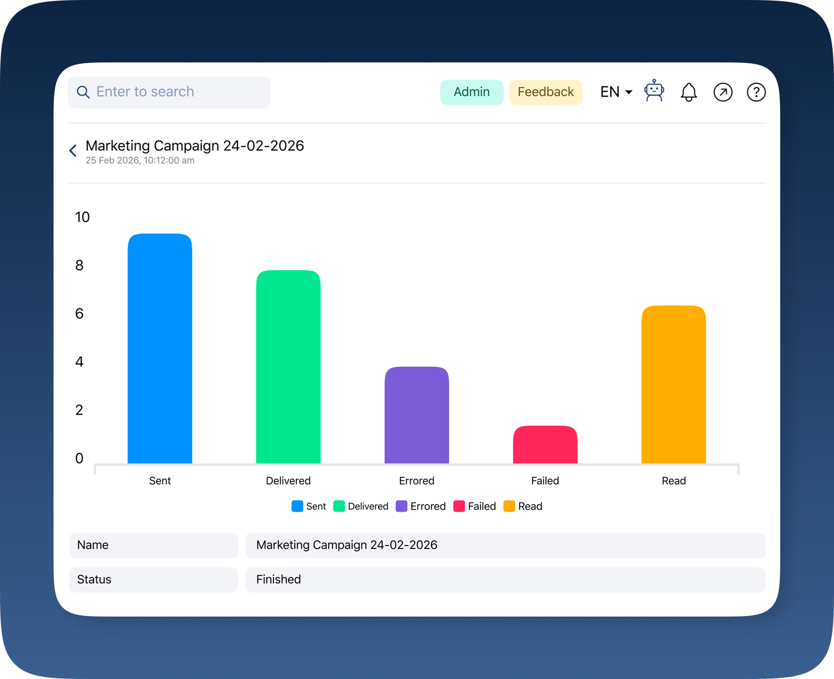Click the red Failed legend color swatch
The height and width of the screenshot is (679, 834).
[x=459, y=506]
